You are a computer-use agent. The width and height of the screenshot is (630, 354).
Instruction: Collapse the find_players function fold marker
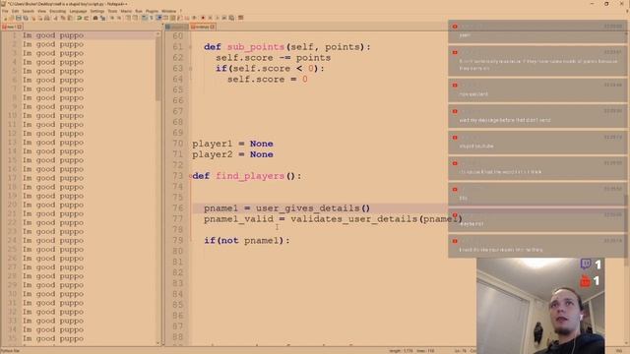[x=190, y=176]
